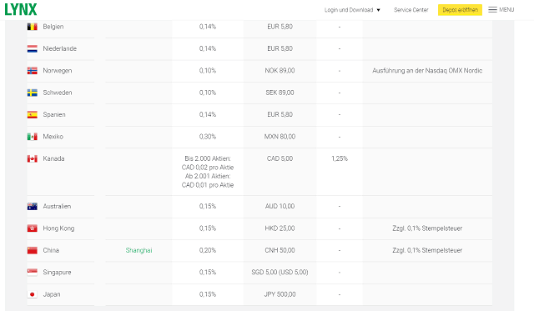Click the 0,30% commission for Mexiko

click(208, 137)
